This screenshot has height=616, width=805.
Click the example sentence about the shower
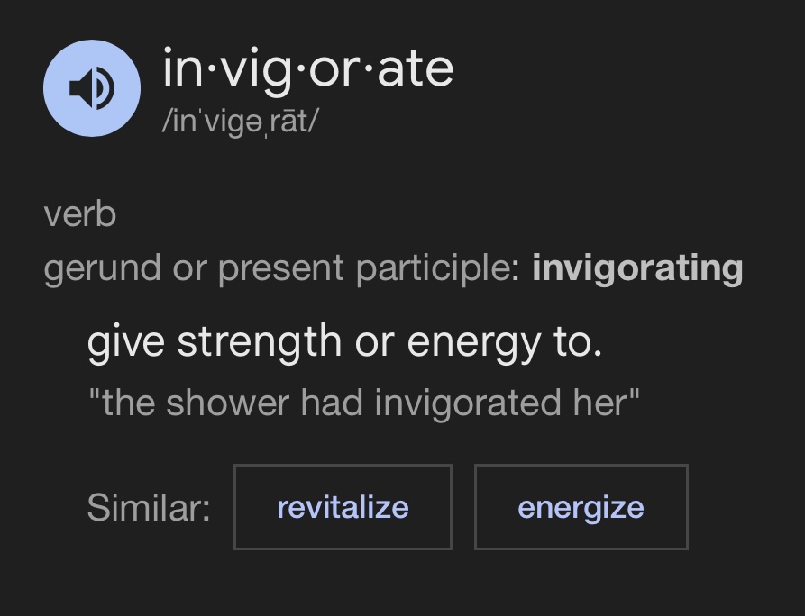(363, 403)
